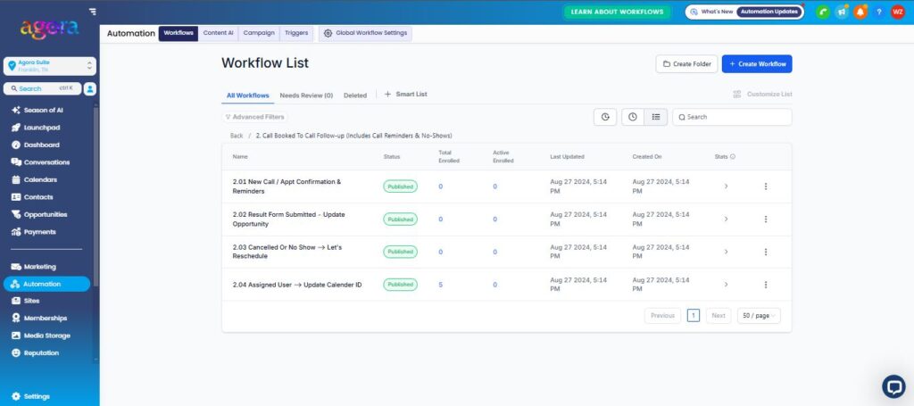The width and height of the screenshot is (914, 406).
Task: Open the 50 / page dropdown
Action: click(759, 316)
